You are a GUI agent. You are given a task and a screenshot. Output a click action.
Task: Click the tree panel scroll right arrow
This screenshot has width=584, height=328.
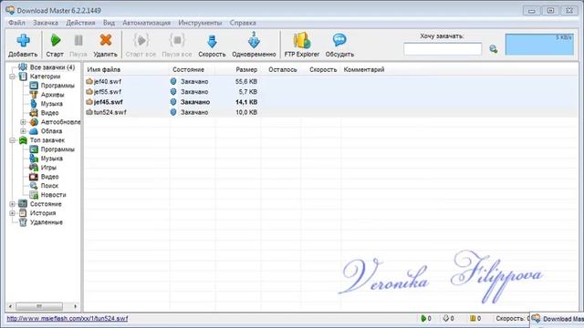point(75,306)
